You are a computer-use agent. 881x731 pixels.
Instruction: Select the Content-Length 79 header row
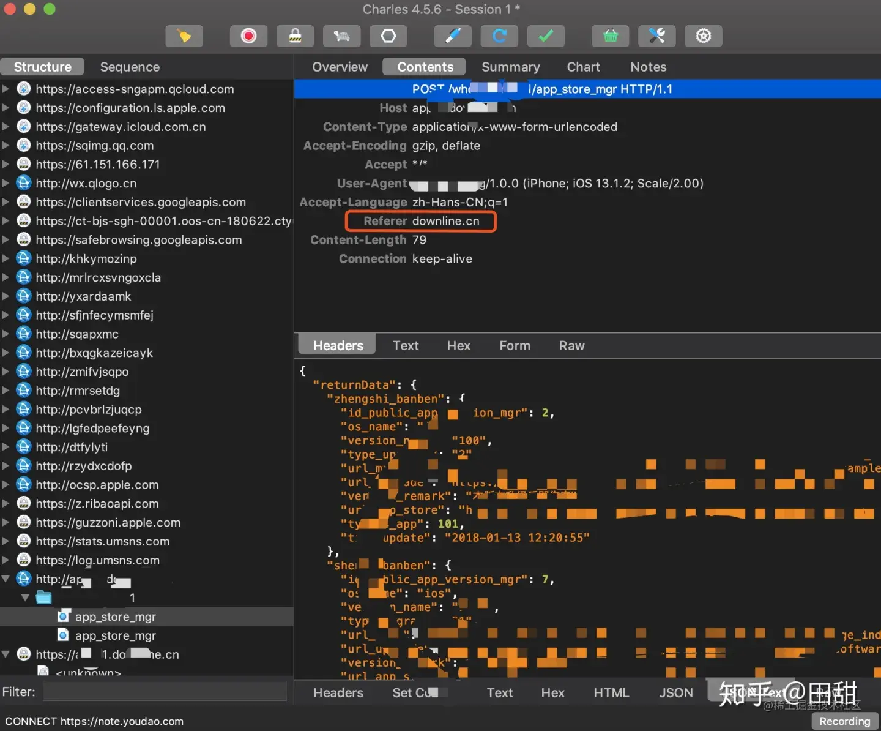pyautogui.click(x=368, y=240)
